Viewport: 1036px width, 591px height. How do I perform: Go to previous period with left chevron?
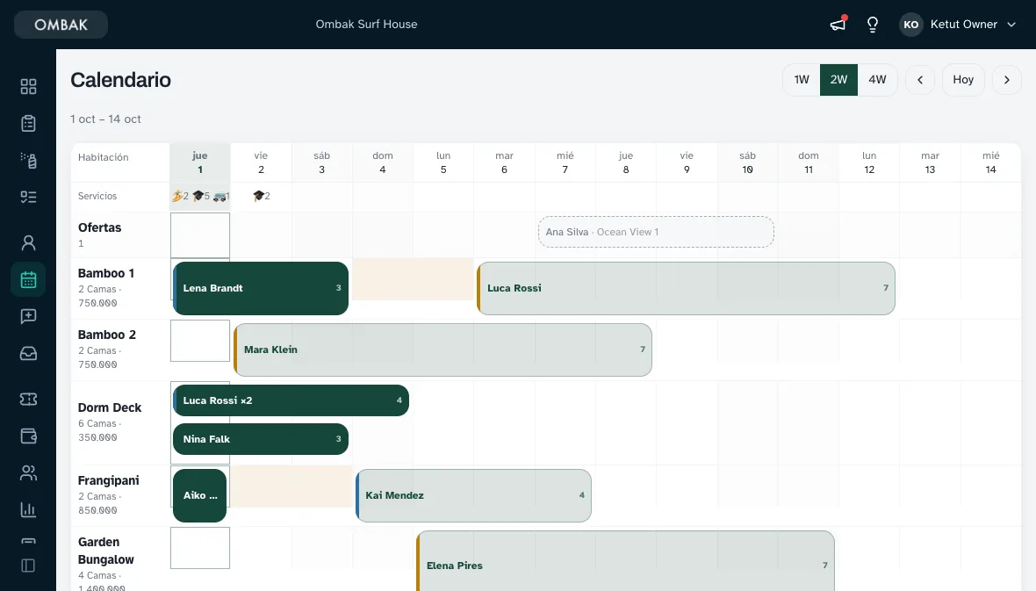coord(920,80)
